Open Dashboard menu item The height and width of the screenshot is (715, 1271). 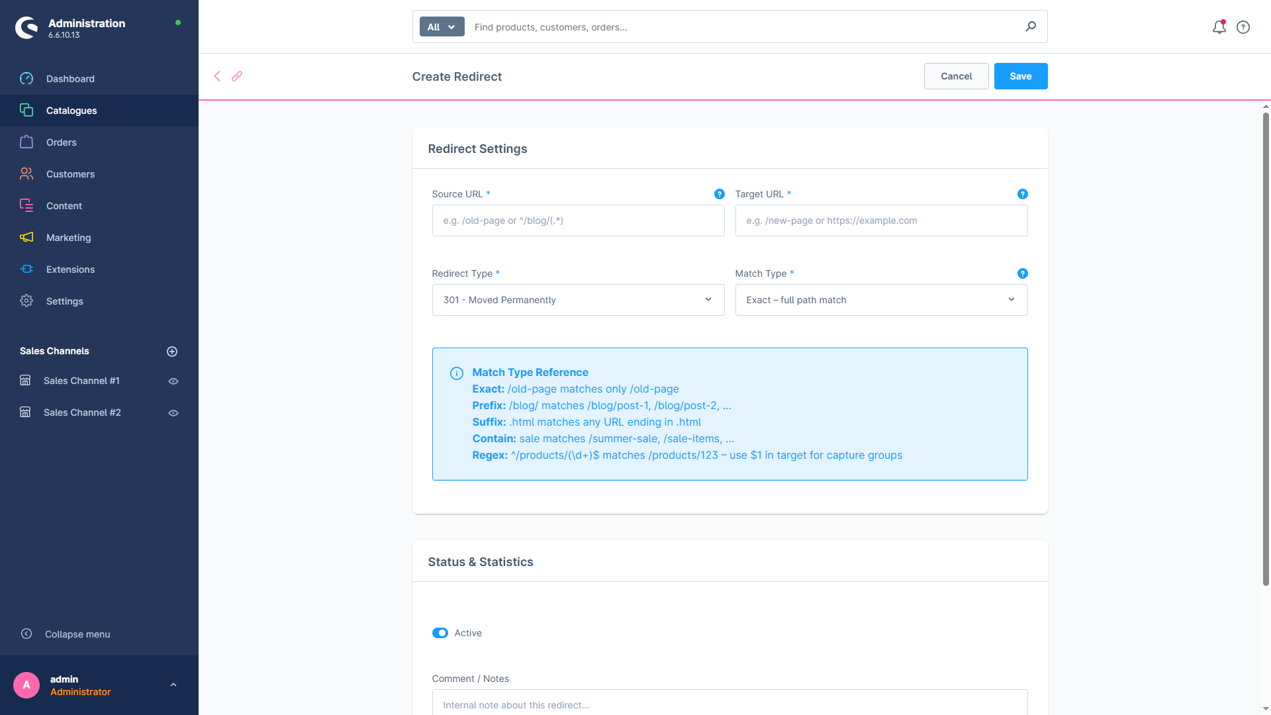point(99,79)
